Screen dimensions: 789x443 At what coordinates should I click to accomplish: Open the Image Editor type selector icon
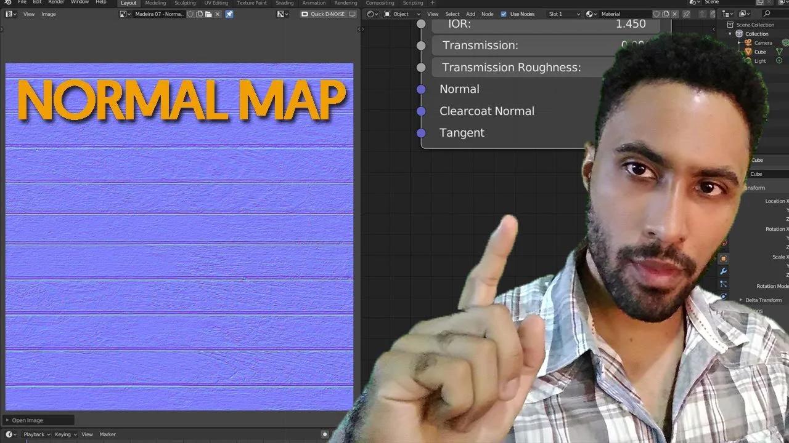click(9, 14)
